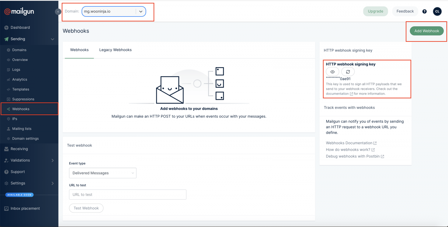Click the Templates code icon

pos(8,89)
